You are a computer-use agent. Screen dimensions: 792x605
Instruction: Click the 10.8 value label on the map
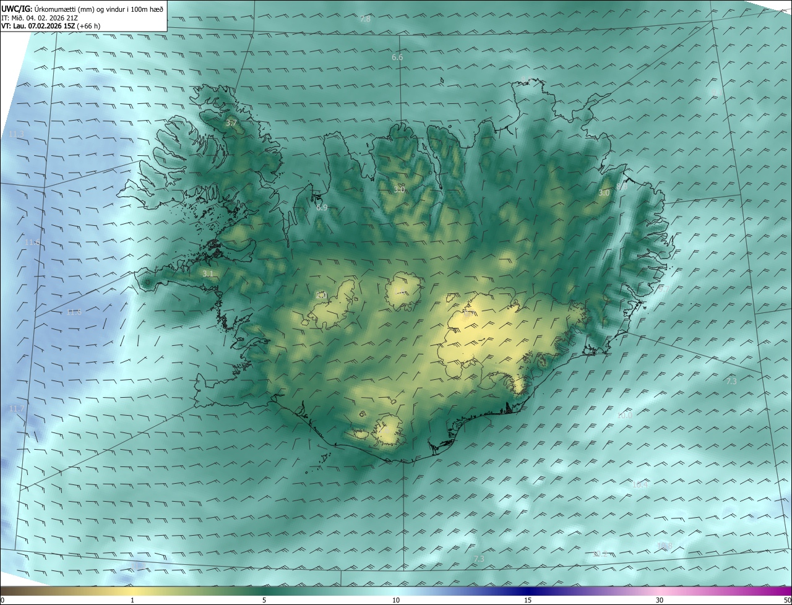(x=665, y=546)
